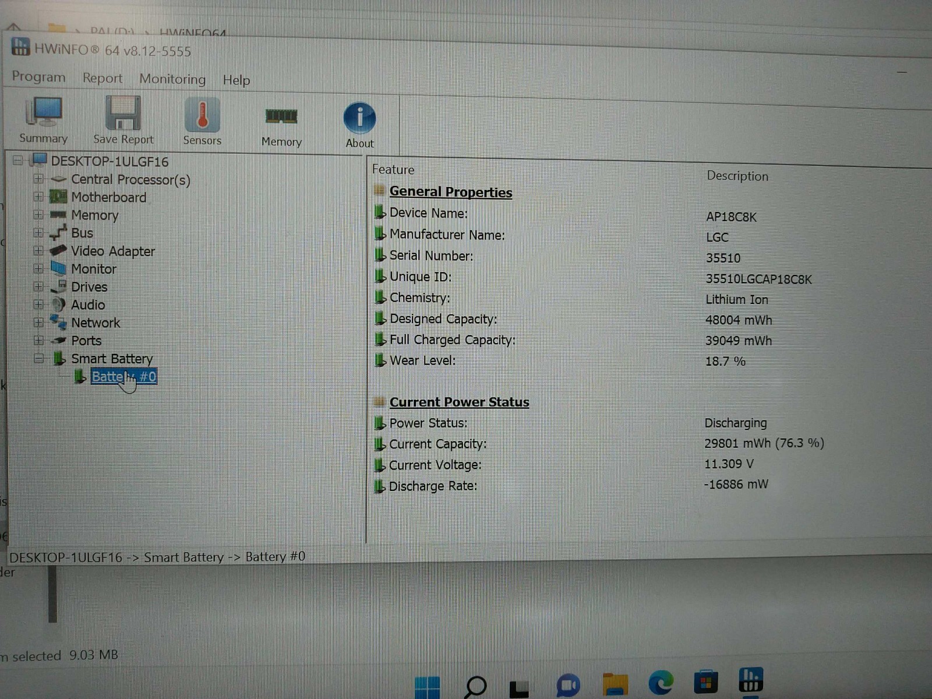Click the Audio speaker icon

coord(58,304)
